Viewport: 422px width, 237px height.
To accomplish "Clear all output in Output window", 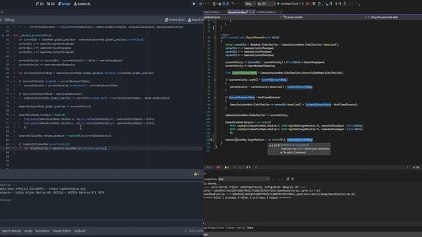I will (x=287, y=179).
